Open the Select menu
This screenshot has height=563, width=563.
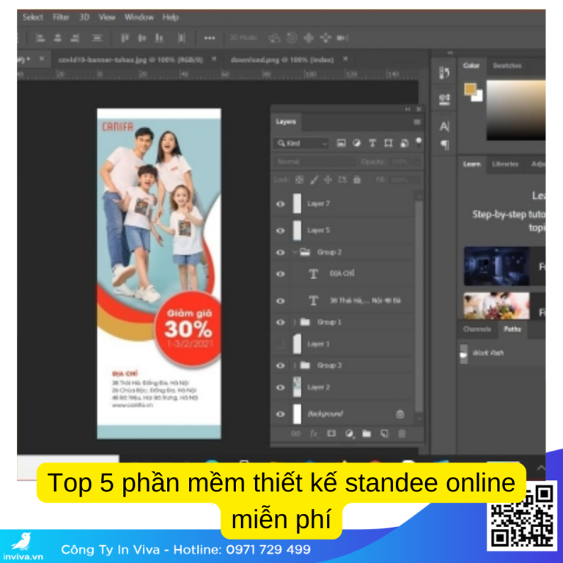(33, 18)
